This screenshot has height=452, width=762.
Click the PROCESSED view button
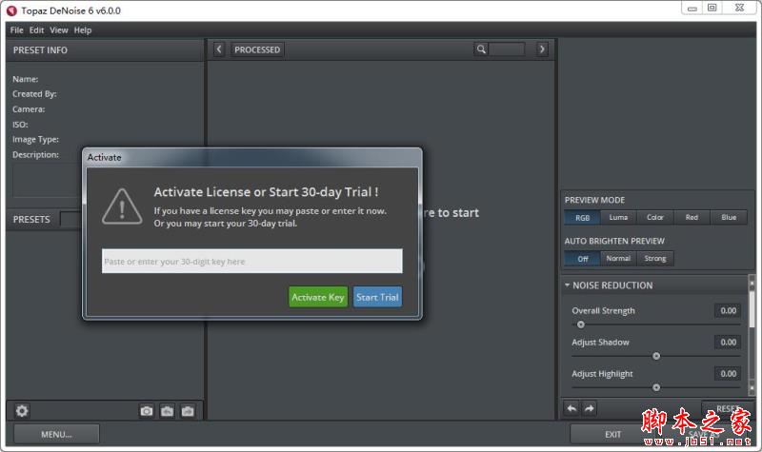click(257, 49)
